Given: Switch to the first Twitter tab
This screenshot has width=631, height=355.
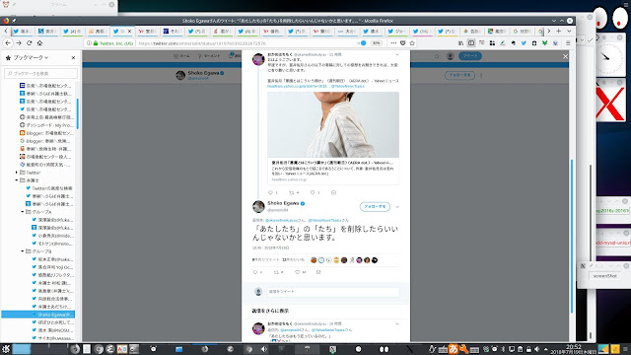Looking at the screenshot, I should point(22,31).
